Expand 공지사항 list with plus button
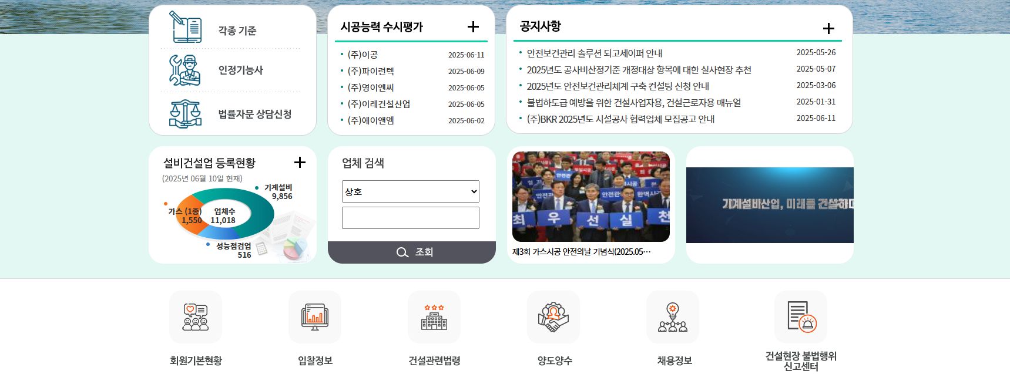 coord(828,28)
